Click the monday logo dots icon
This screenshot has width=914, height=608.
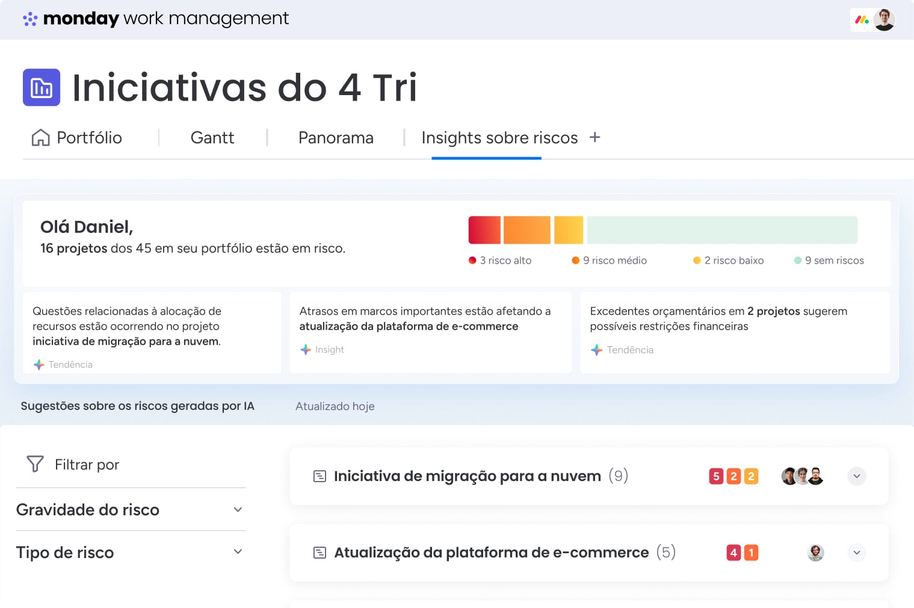tap(30, 19)
